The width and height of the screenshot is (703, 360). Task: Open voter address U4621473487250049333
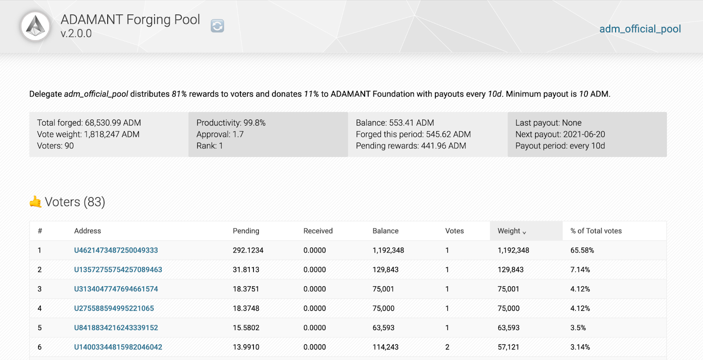[116, 250]
